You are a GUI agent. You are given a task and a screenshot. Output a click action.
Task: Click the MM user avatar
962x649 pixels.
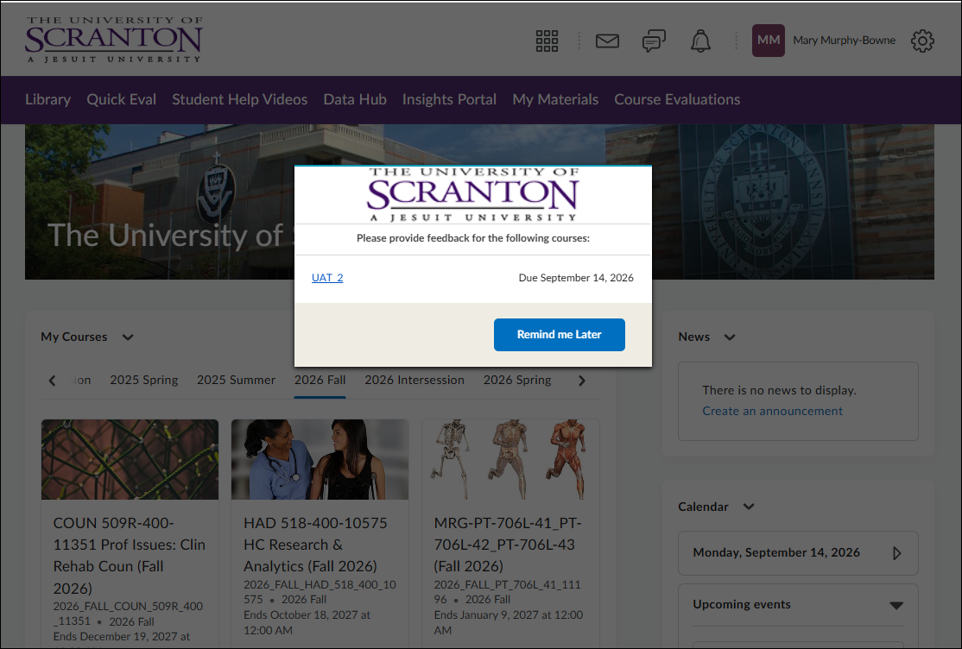tap(768, 41)
